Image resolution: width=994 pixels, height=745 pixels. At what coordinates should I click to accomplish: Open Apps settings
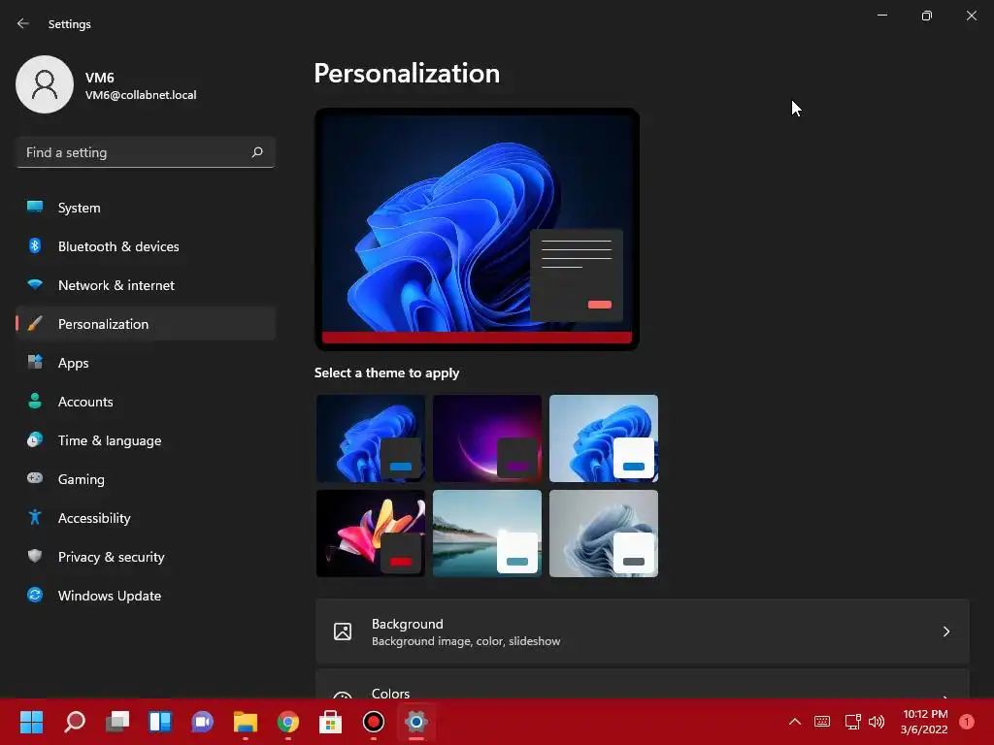click(146, 363)
